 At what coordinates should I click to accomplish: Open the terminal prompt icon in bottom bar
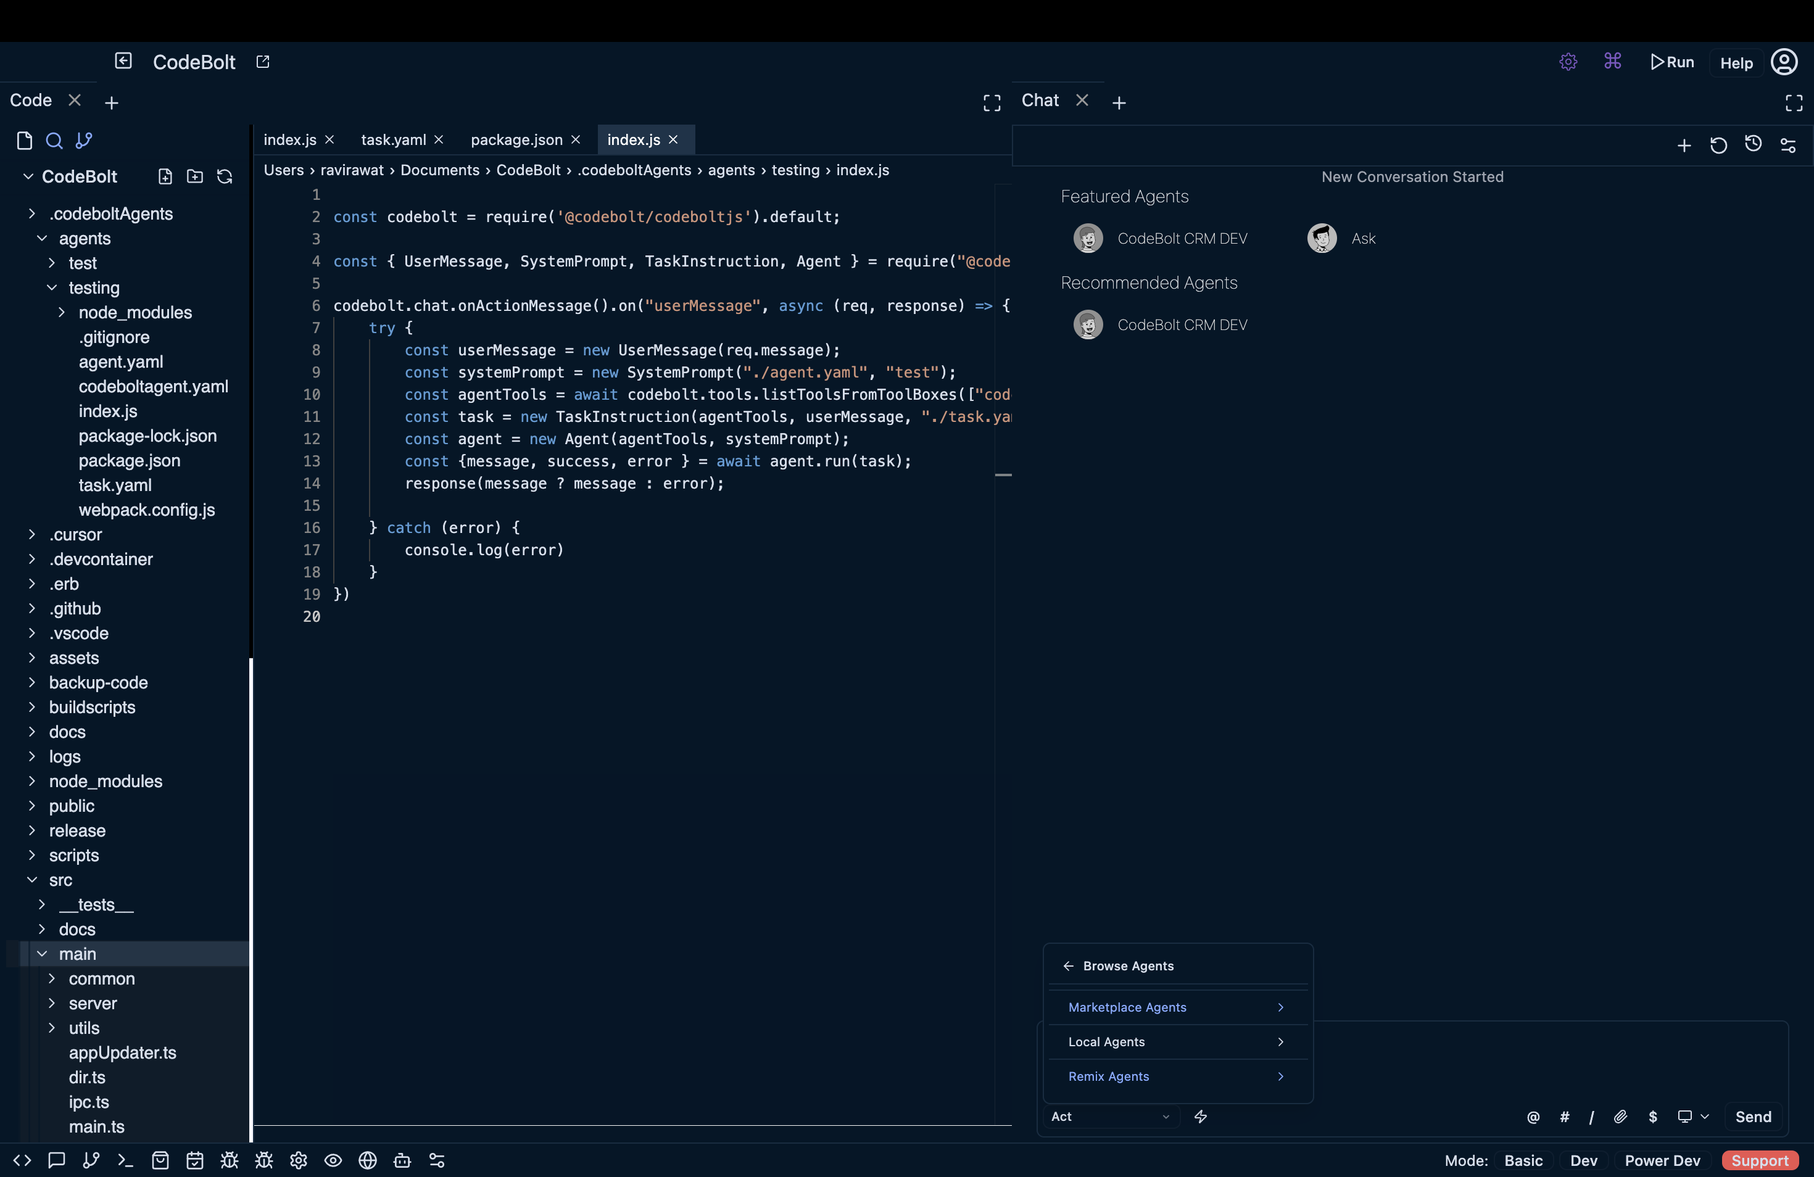(x=126, y=1160)
